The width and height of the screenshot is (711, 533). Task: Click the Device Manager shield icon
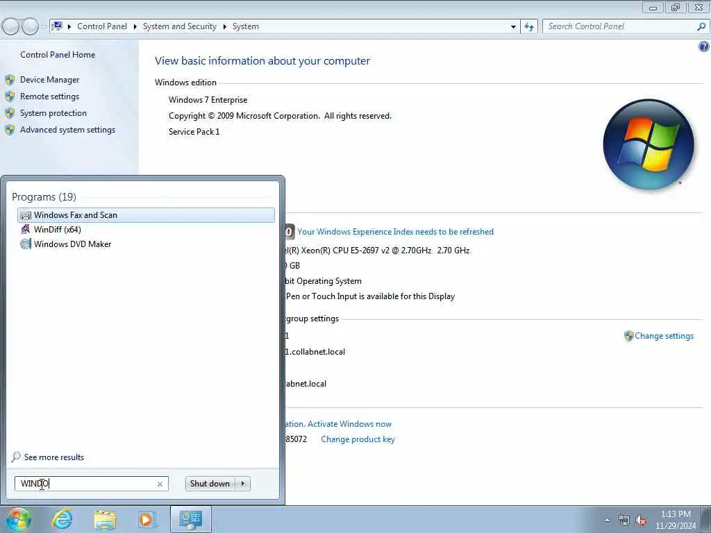coord(10,81)
